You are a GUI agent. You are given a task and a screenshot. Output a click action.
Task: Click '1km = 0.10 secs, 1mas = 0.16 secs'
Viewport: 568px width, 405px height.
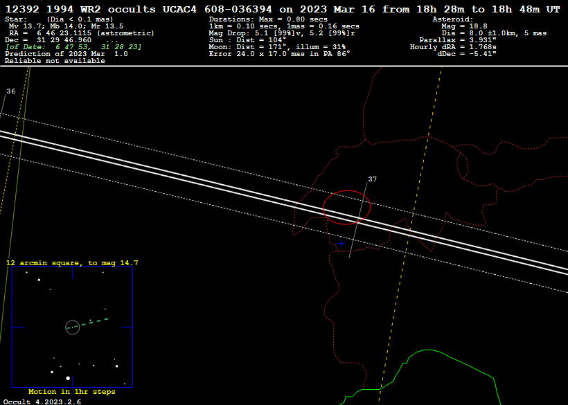click(284, 26)
